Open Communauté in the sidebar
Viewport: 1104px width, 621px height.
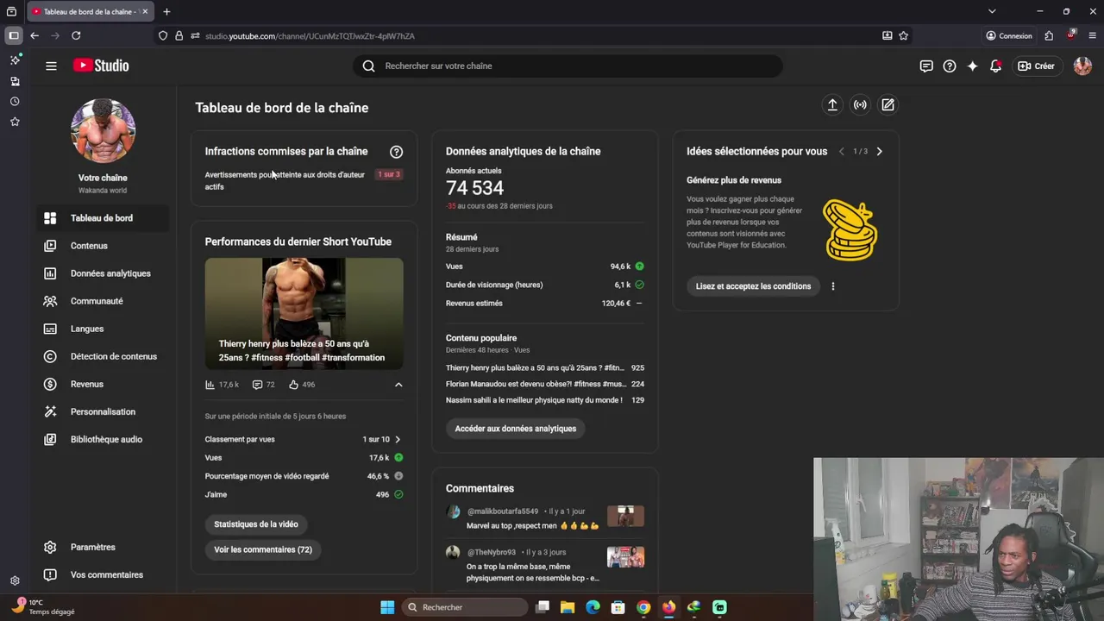[x=103, y=301]
